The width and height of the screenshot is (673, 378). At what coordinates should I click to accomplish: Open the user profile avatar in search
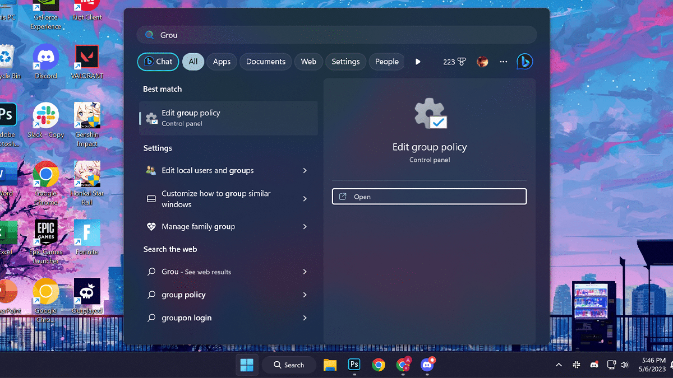[482, 62]
